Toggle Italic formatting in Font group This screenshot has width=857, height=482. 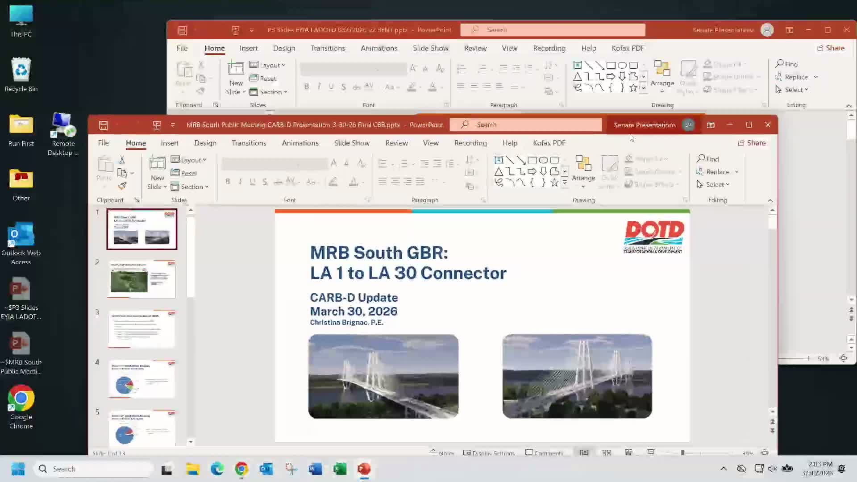pos(240,182)
